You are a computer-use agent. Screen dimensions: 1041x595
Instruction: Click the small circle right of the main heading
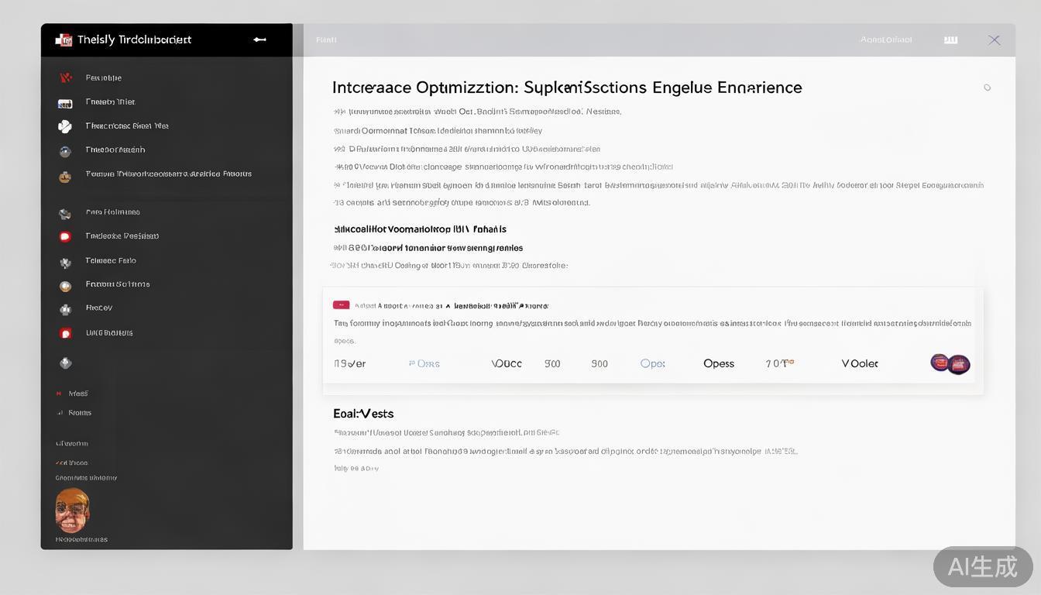click(987, 88)
